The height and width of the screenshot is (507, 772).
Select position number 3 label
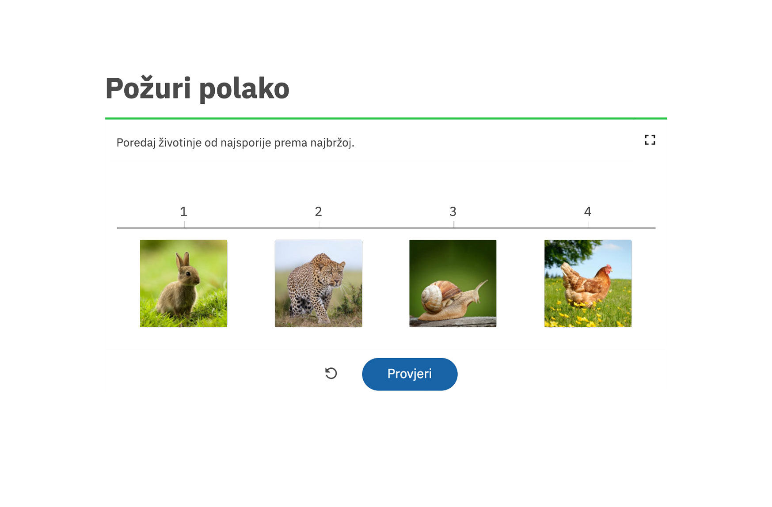[x=453, y=212]
